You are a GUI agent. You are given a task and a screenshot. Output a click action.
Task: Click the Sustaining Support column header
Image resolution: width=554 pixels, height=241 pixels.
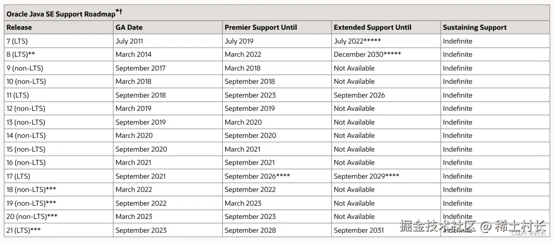click(474, 28)
